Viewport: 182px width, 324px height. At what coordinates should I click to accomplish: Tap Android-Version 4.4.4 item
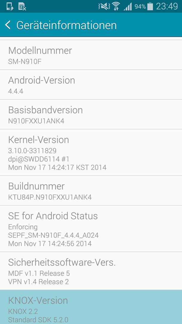pos(91,85)
